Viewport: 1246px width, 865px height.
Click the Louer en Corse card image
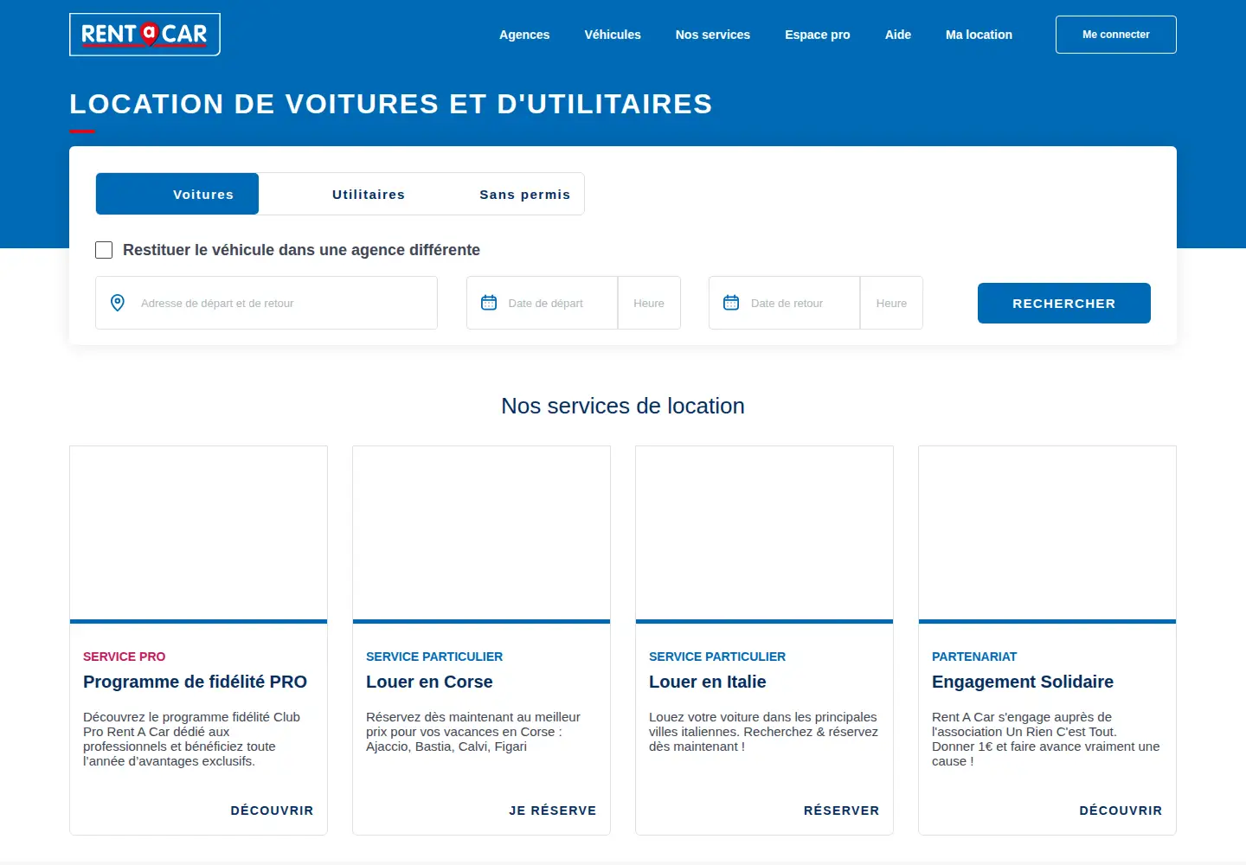(481, 533)
